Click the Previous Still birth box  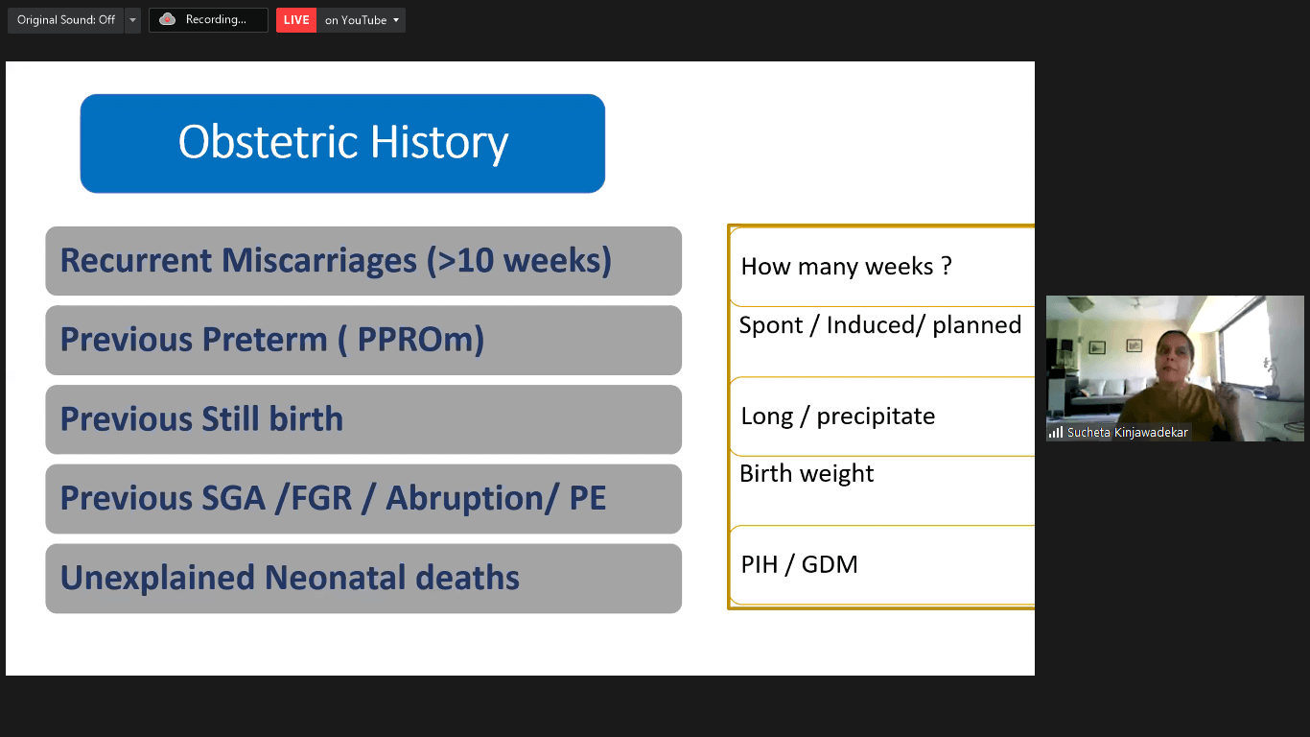[363, 419]
